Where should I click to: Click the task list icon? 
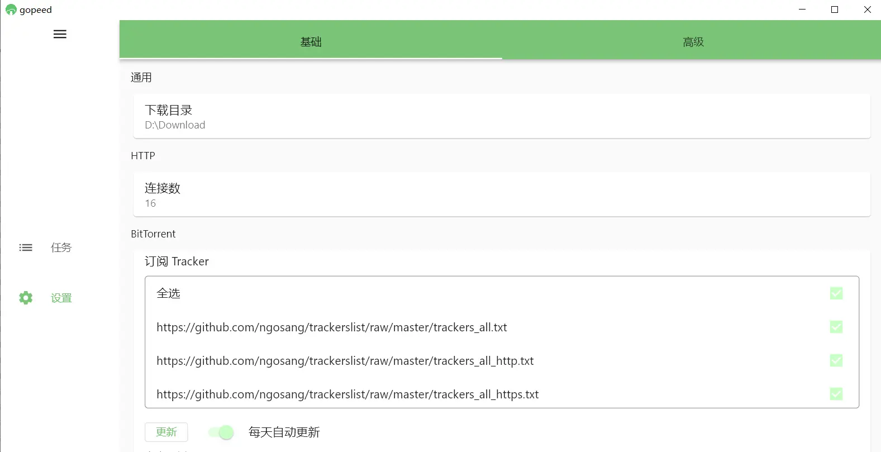tap(26, 248)
